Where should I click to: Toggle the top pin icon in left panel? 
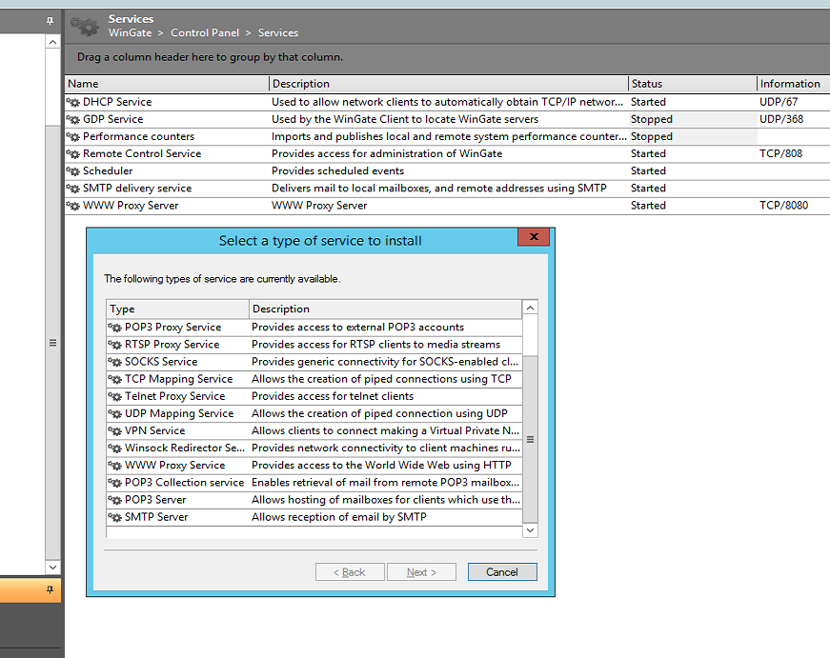pyautogui.click(x=50, y=21)
